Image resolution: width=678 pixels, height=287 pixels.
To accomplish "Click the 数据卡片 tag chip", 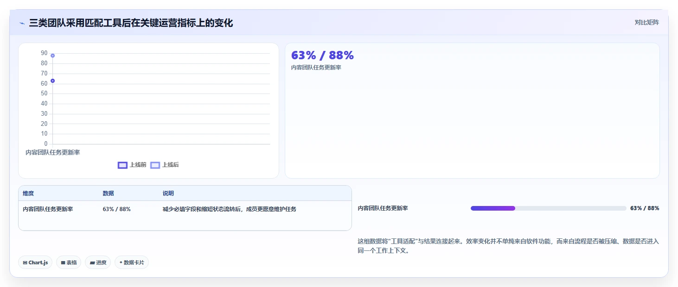I will pyautogui.click(x=132, y=262).
